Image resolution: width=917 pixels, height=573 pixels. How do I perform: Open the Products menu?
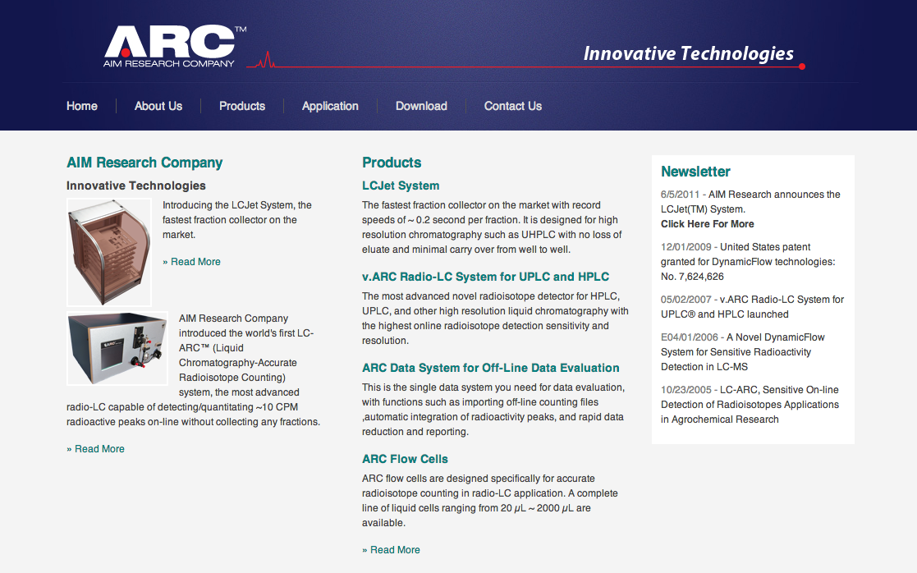click(x=242, y=106)
